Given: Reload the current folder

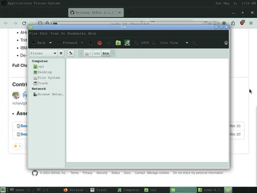Looking at the screenshot, I should click(x=109, y=43).
